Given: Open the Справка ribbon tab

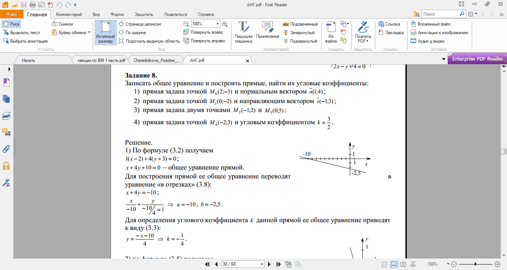Looking at the screenshot, I should tap(206, 14).
